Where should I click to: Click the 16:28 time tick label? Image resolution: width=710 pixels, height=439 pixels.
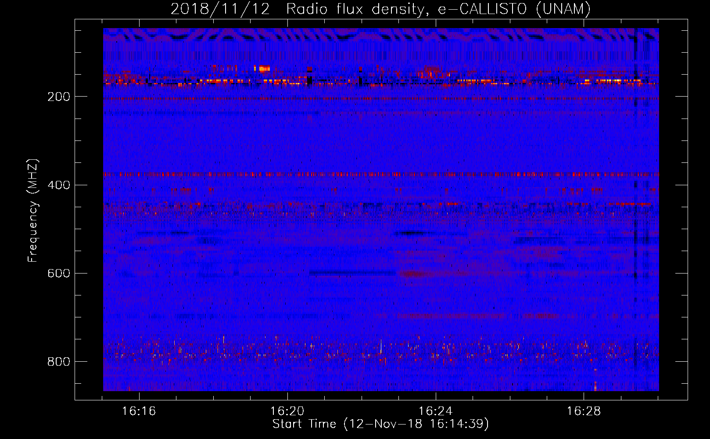pos(584,411)
